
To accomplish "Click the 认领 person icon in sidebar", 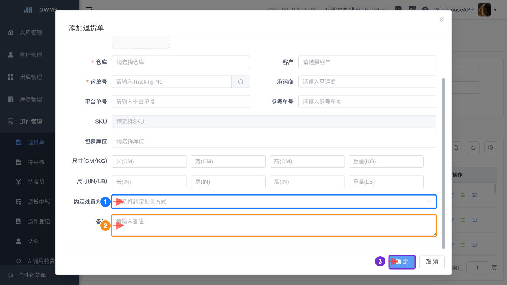I will [19, 241].
